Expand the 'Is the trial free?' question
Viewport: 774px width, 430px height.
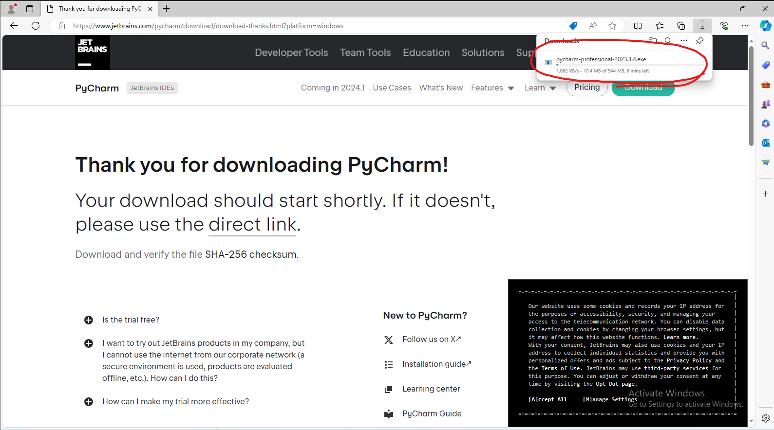click(x=89, y=320)
